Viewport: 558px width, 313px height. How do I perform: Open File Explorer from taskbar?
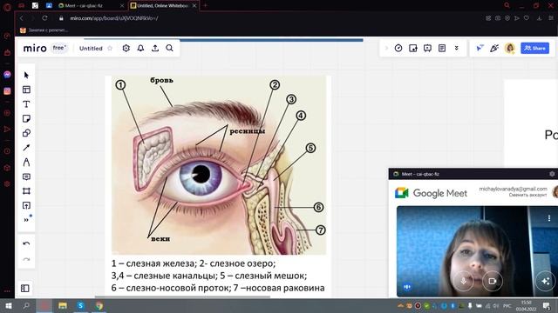tap(63, 305)
